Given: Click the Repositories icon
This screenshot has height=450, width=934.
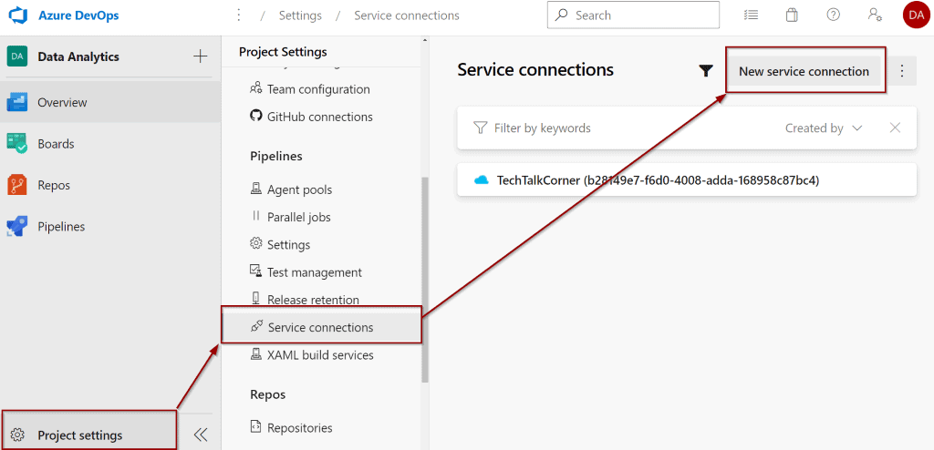Looking at the screenshot, I should pyautogui.click(x=256, y=427).
